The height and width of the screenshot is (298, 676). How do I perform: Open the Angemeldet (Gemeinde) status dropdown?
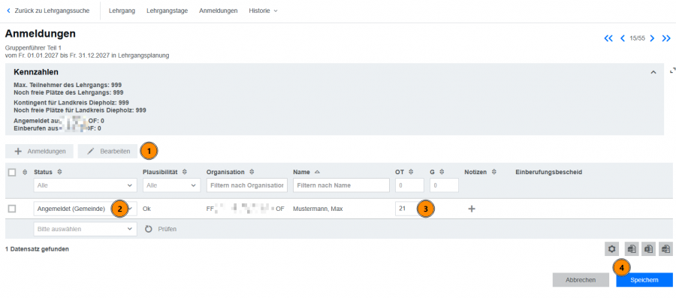(x=86, y=209)
